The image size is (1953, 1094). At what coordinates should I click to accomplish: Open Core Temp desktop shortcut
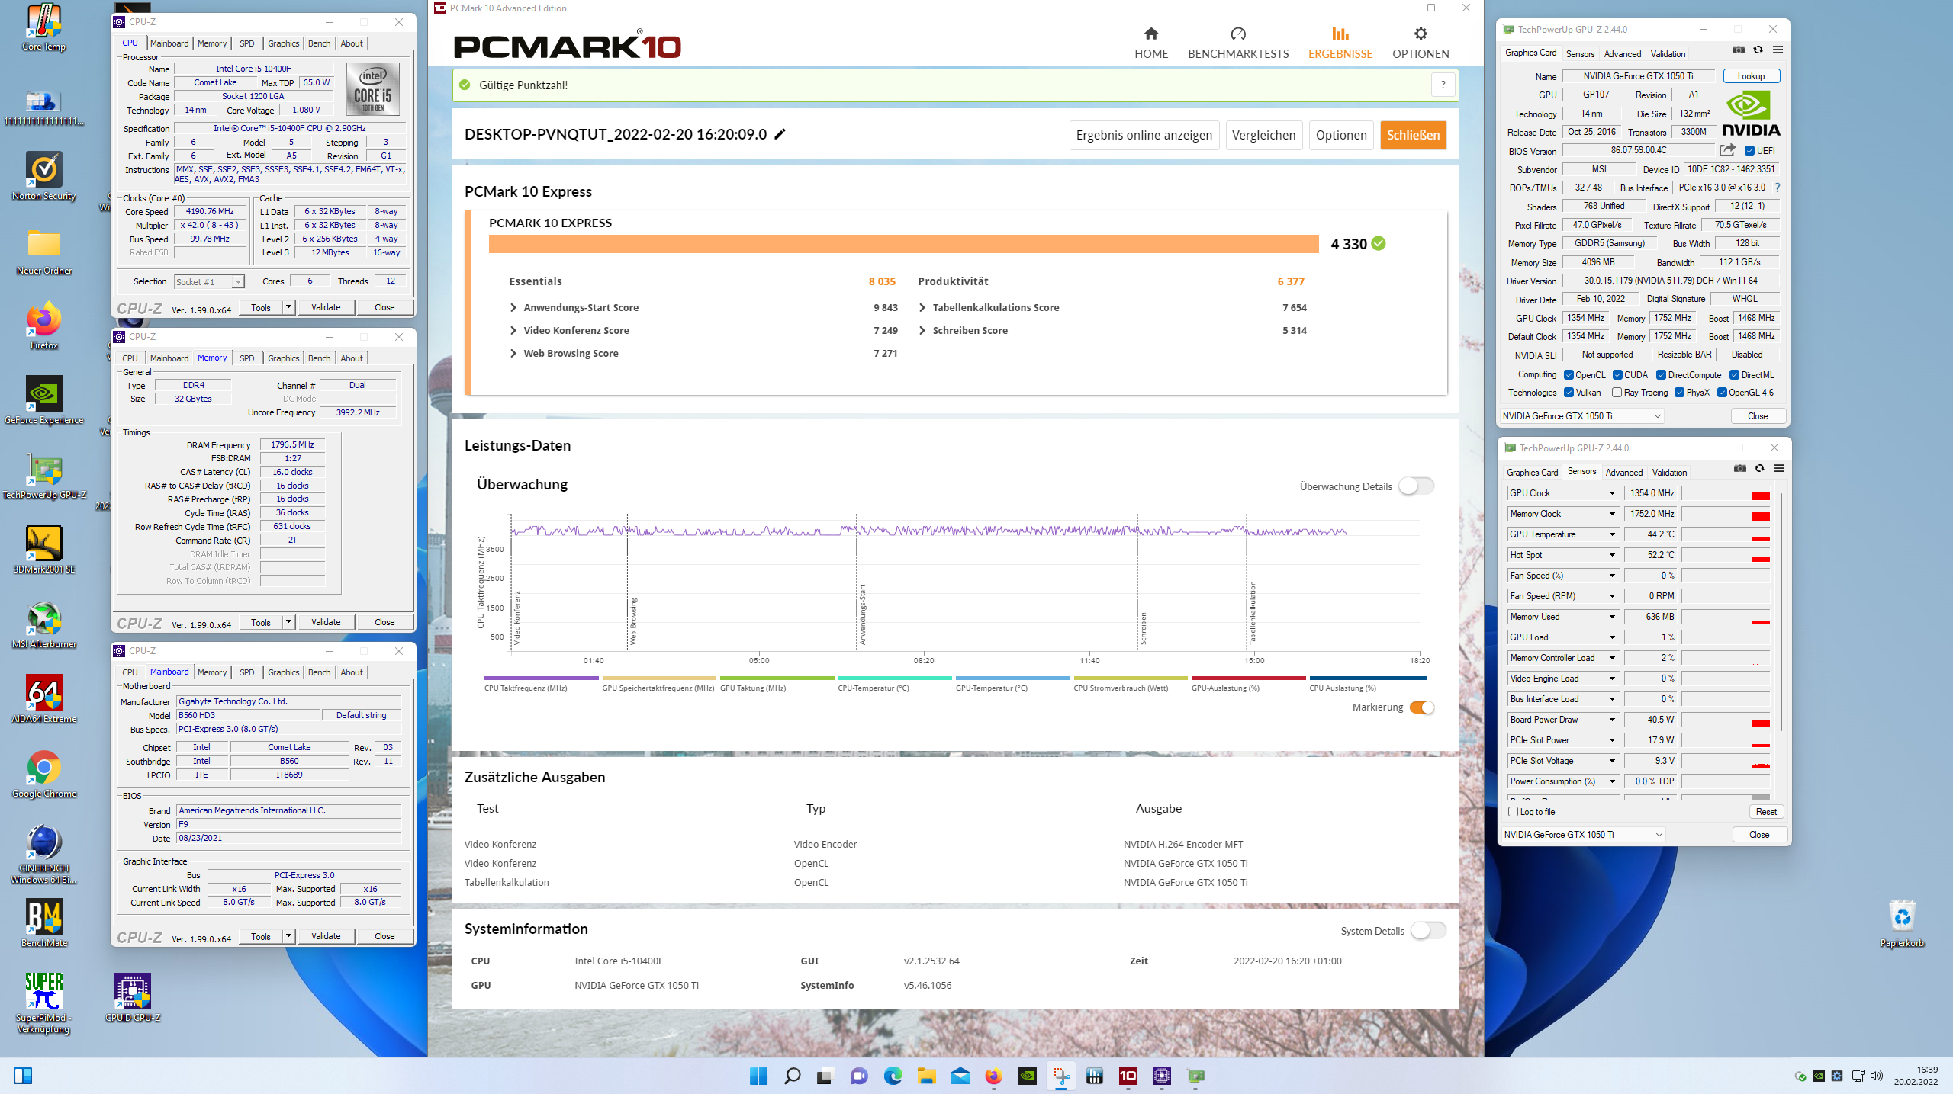tap(44, 27)
